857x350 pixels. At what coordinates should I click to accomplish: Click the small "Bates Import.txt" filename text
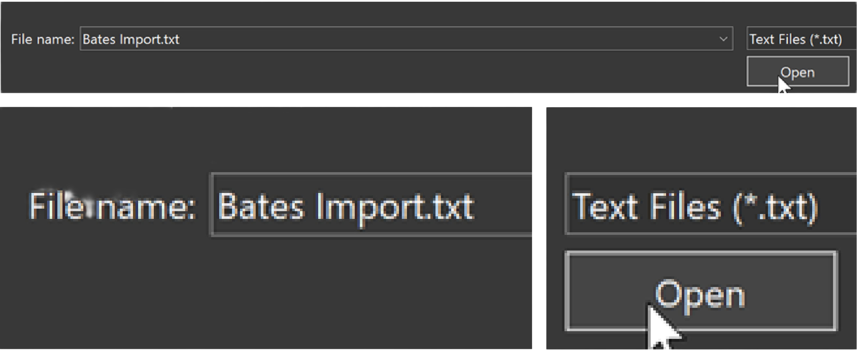(x=131, y=39)
